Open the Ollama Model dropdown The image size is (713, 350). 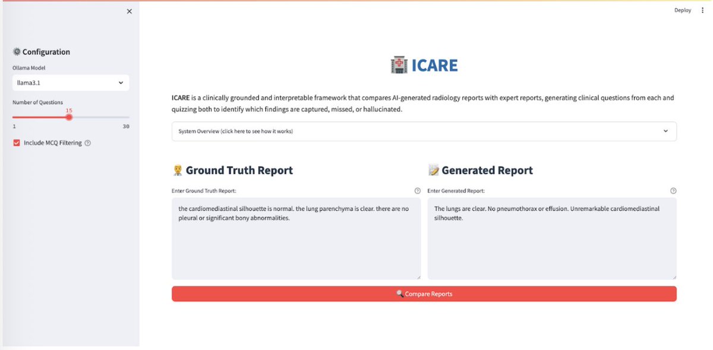71,83
